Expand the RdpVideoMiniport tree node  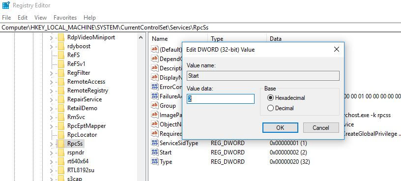(x=51, y=38)
